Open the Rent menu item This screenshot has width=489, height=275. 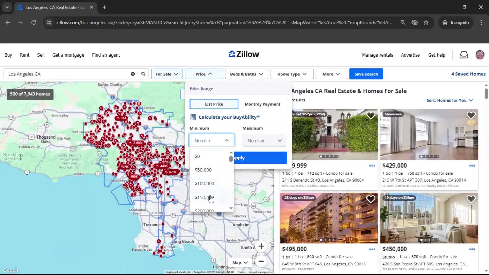click(24, 55)
